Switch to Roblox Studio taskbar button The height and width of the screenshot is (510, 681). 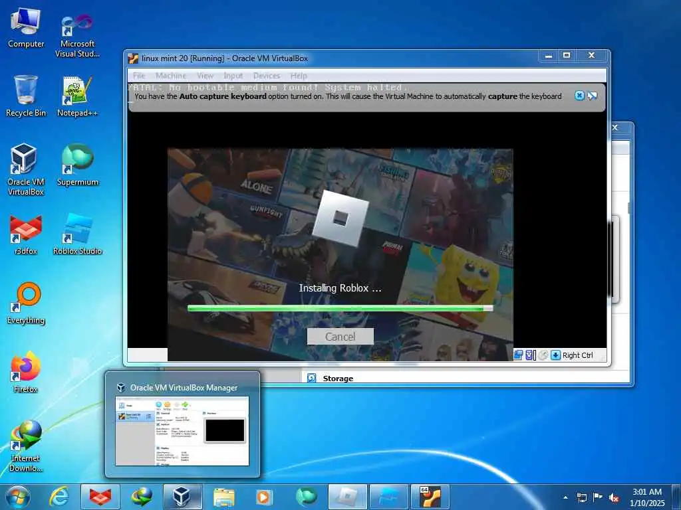coord(388,497)
